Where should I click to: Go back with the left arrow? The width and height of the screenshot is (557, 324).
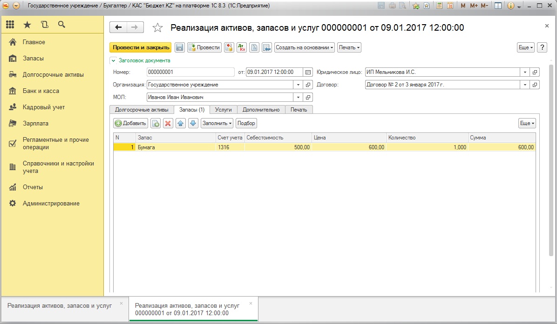coord(118,27)
